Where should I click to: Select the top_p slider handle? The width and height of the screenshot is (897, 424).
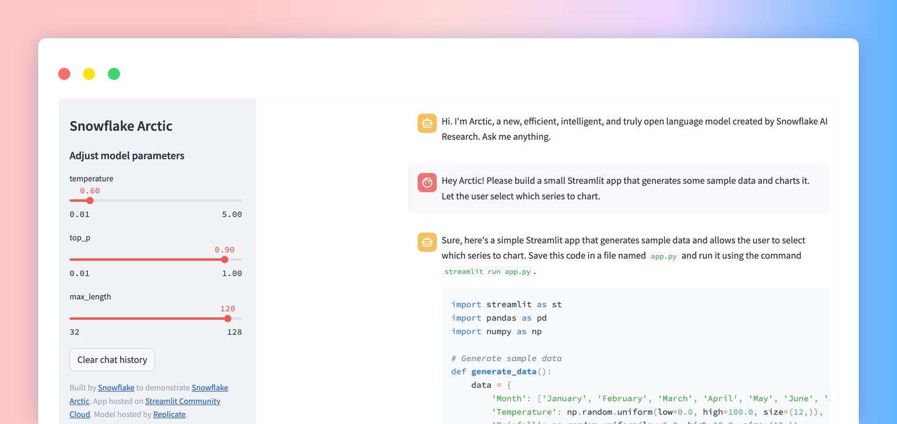click(225, 259)
